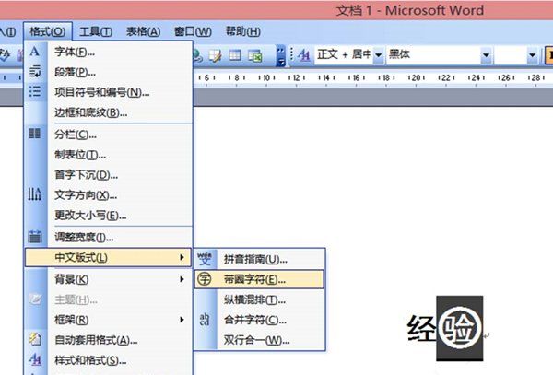Click the Combine Characters icon in submenu
553x375 pixels.
click(205, 320)
